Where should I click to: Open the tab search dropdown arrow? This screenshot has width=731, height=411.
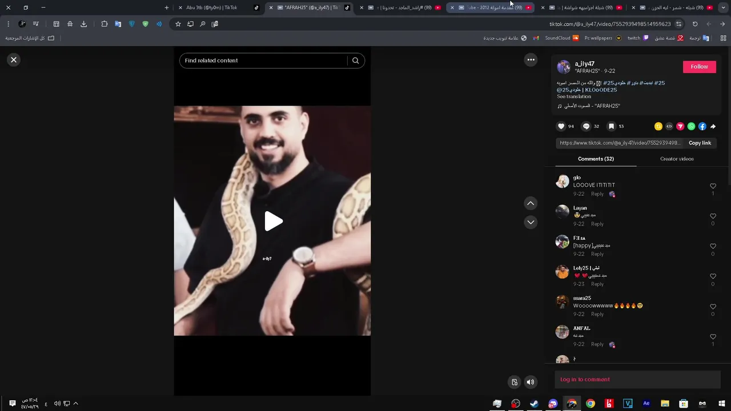pyautogui.click(x=722, y=8)
